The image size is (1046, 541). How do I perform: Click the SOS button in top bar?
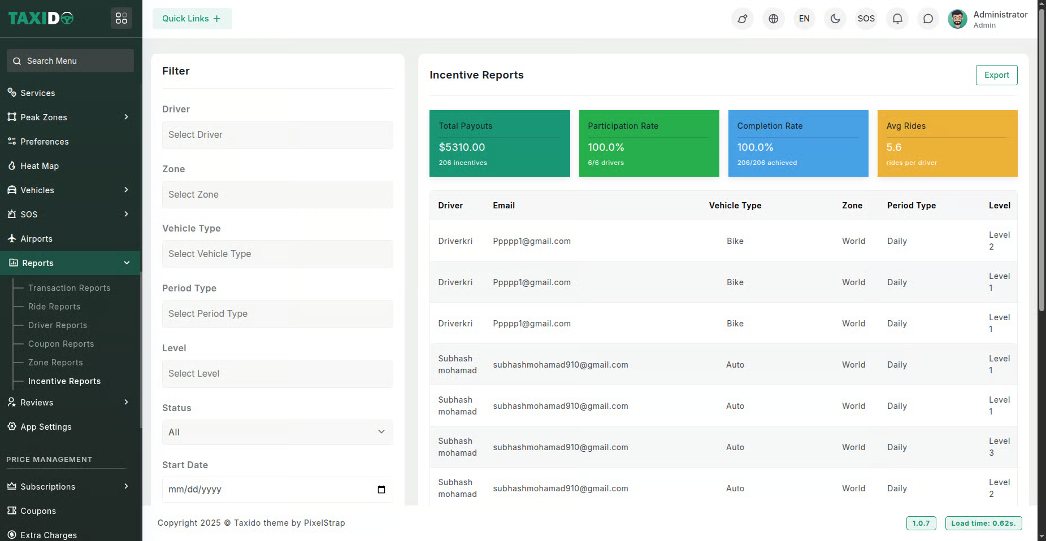pyautogui.click(x=866, y=19)
